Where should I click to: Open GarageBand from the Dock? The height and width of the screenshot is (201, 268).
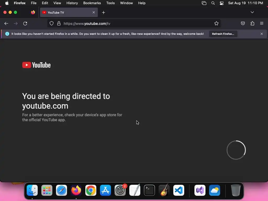point(164,190)
